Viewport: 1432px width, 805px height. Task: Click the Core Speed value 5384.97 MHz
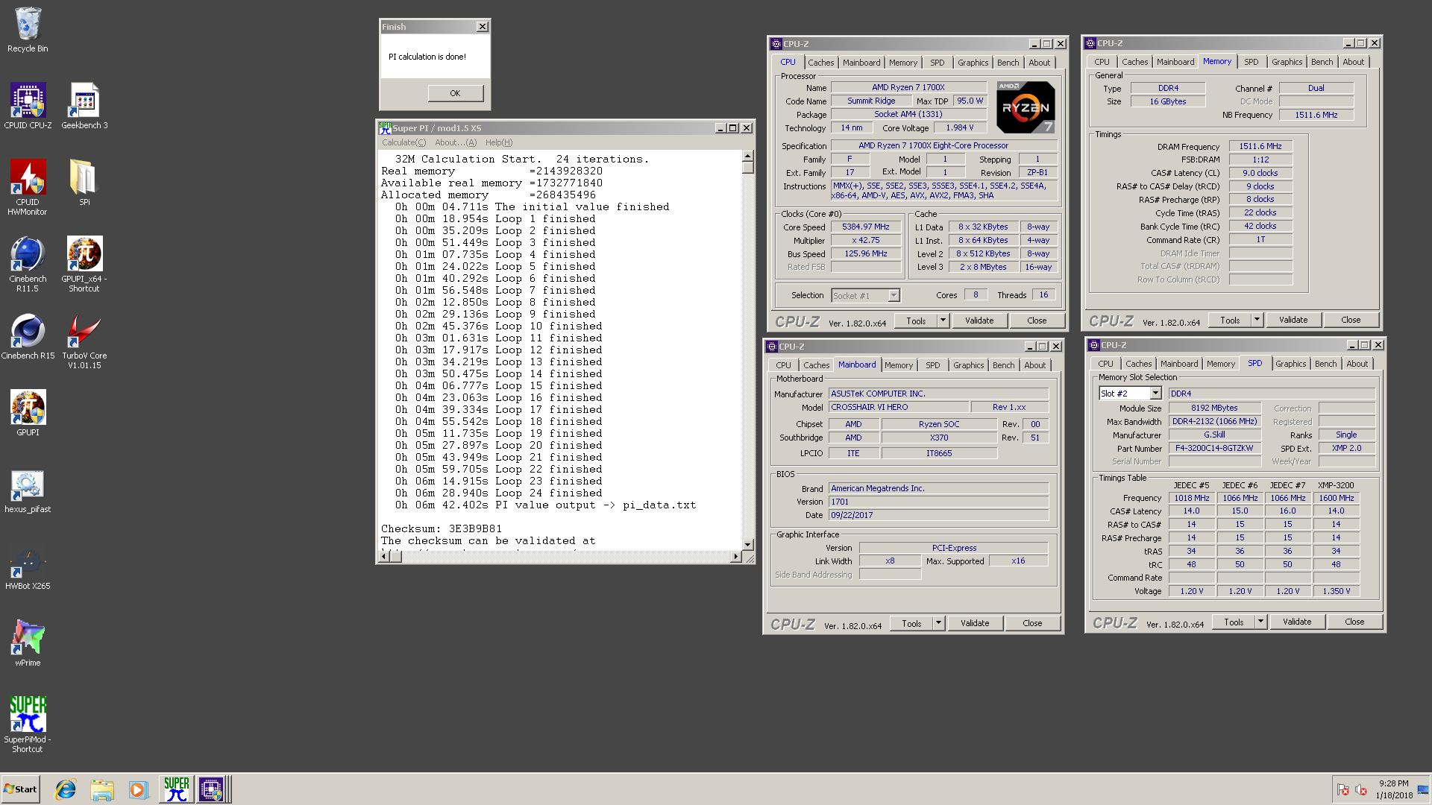point(865,227)
